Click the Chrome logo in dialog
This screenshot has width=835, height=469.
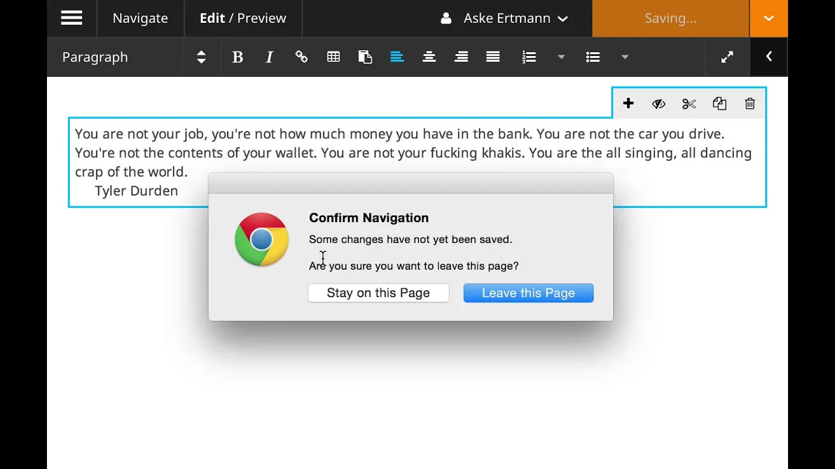[262, 240]
